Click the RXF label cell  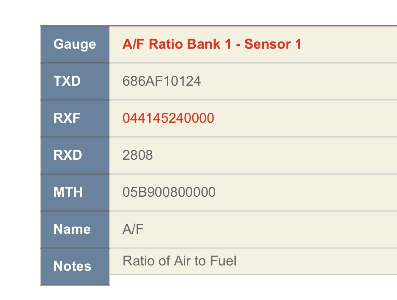[x=75, y=118]
